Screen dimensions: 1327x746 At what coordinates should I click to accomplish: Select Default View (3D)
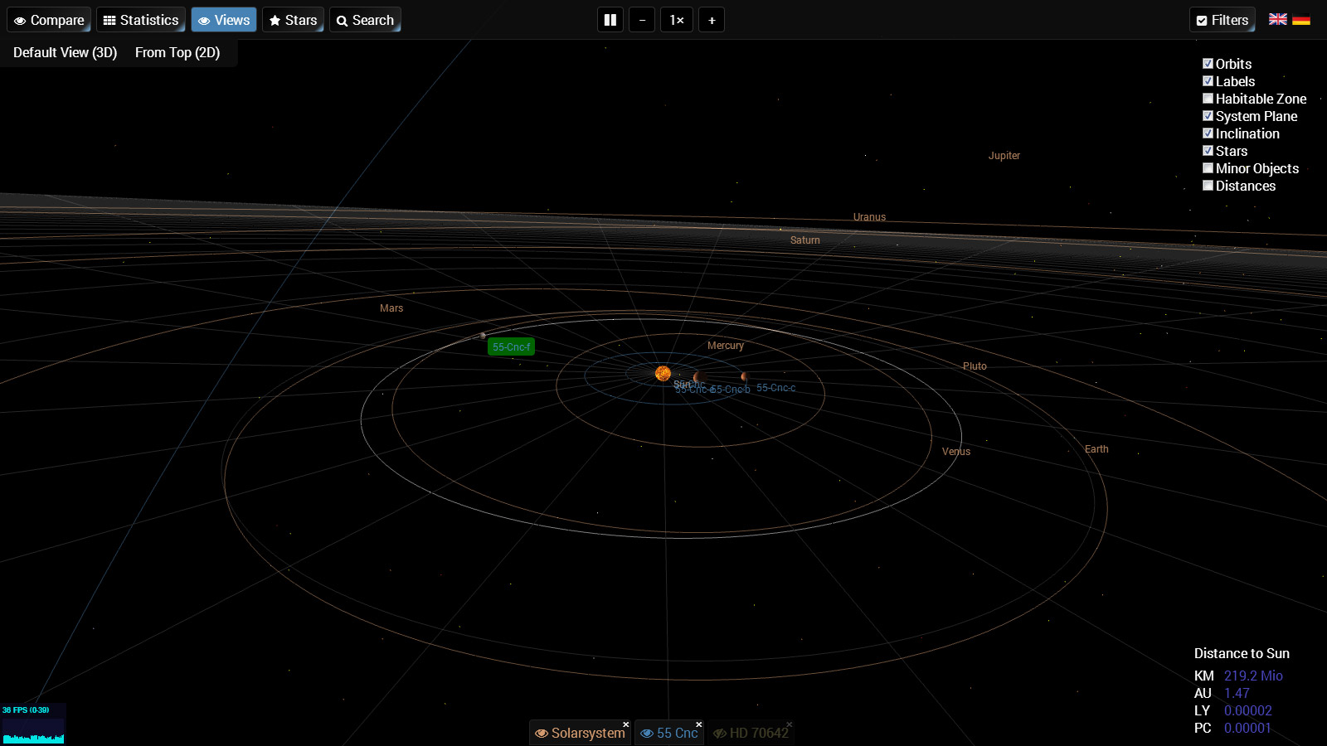[x=66, y=52]
